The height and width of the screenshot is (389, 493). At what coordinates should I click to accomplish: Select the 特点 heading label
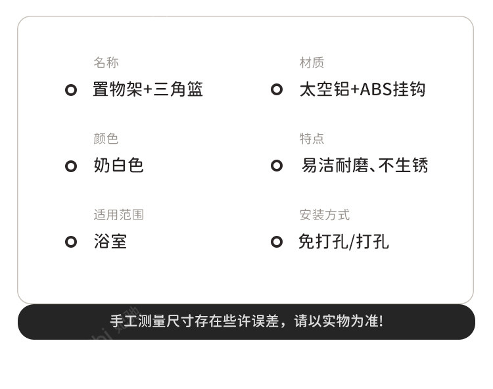[312, 139]
